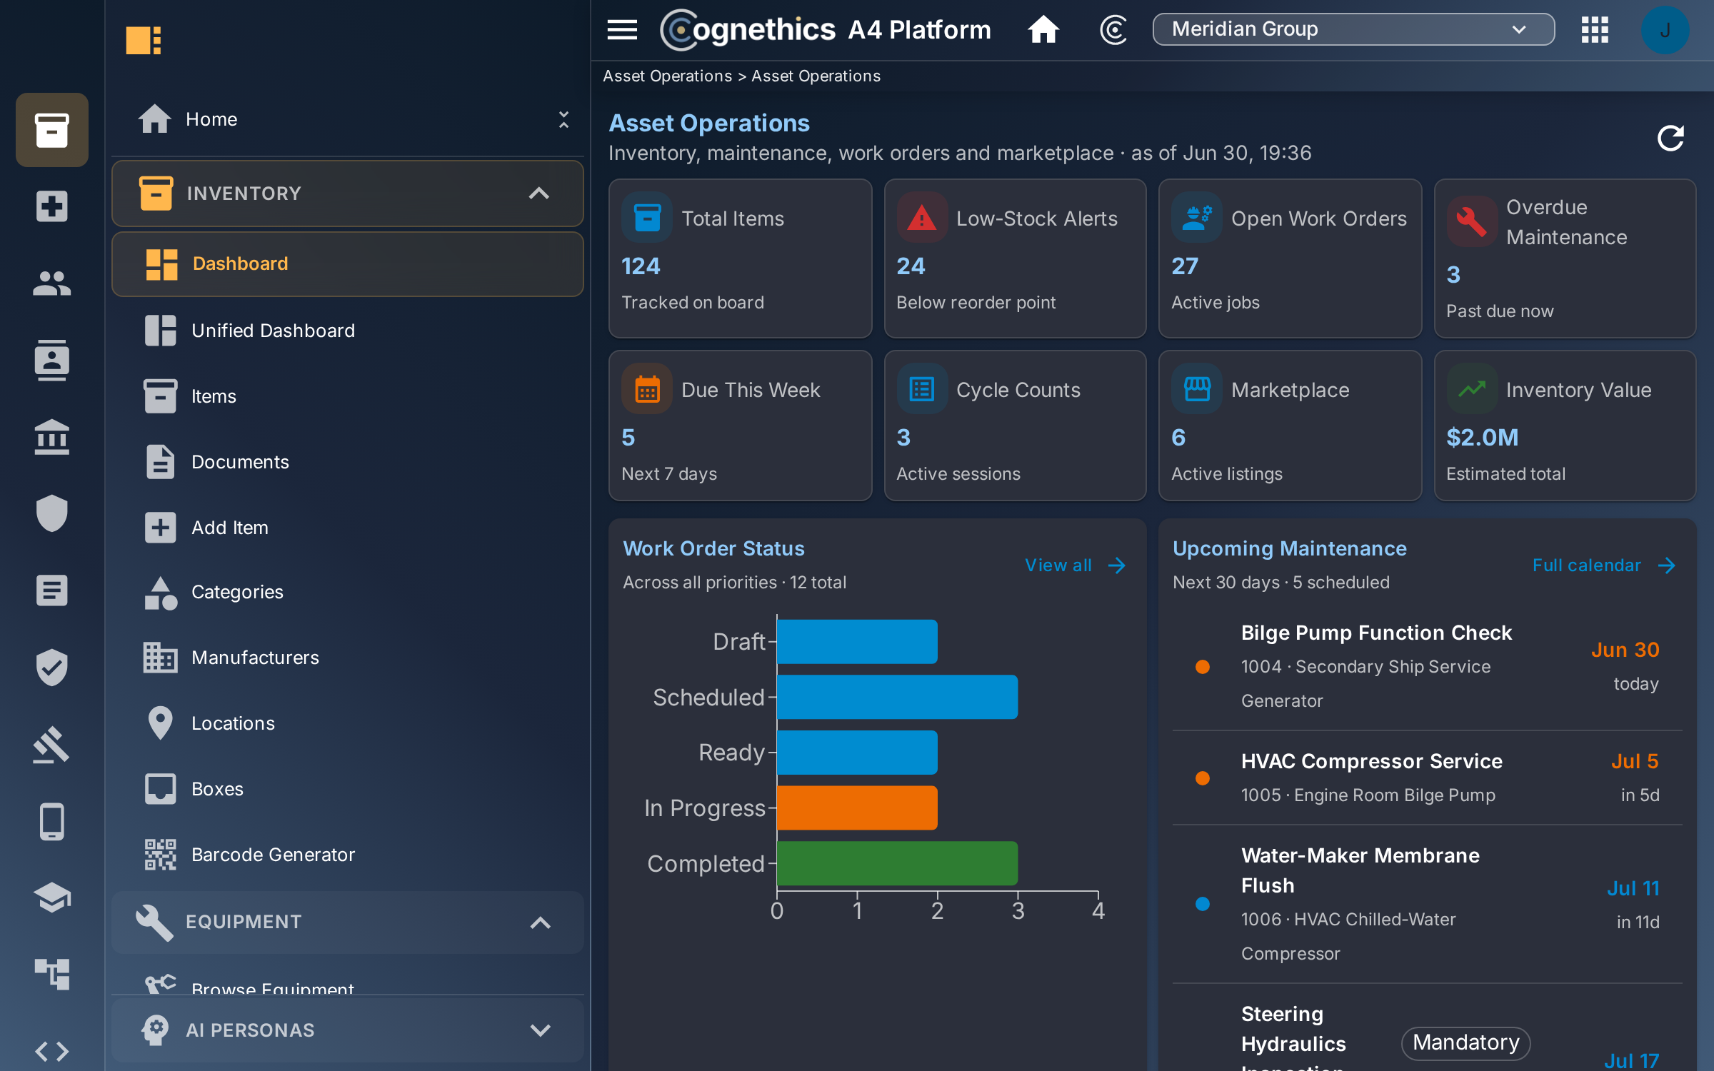The image size is (1714, 1071).
Task: Collapse the EQUIPMENT section
Action: pyautogui.click(x=348, y=922)
